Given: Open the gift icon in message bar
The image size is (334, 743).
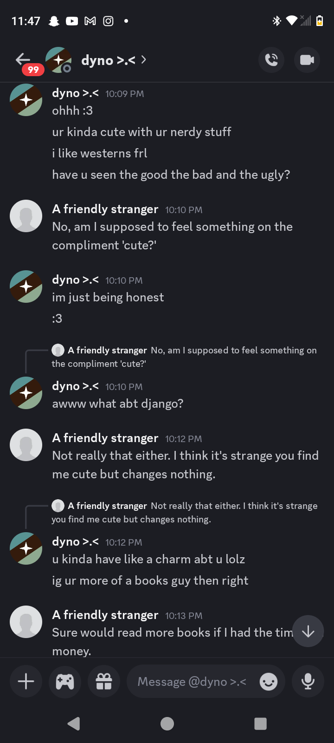Looking at the screenshot, I should tap(104, 681).
